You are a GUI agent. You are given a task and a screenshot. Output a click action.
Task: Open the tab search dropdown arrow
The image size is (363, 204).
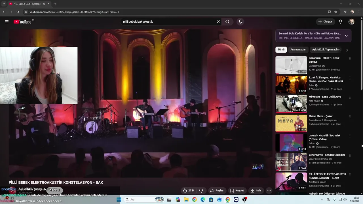coord(4,4)
